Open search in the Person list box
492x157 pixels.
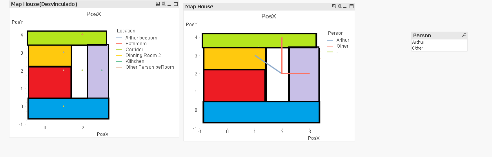pyautogui.click(x=464, y=35)
